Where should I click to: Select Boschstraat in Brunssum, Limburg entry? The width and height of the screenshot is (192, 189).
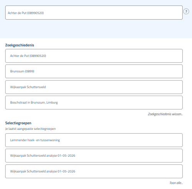pos(94,103)
